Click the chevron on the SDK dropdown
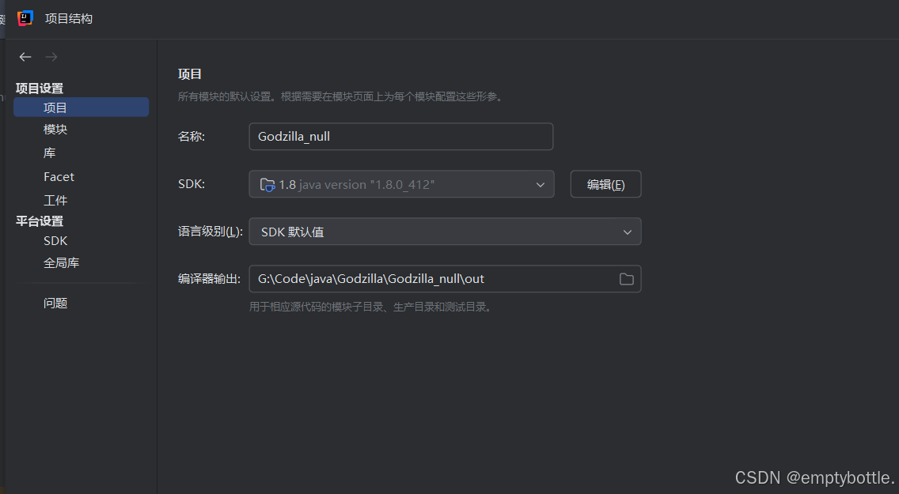This screenshot has width=899, height=494. pyautogui.click(x=541, y=183)
